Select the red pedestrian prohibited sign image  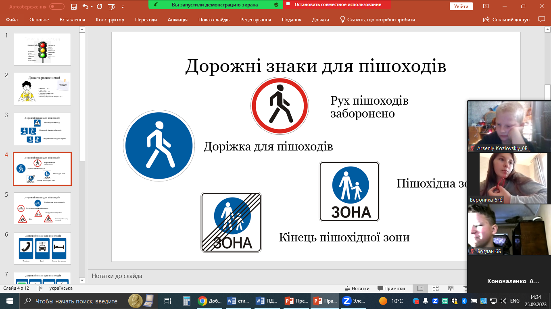click(x=280, y=106)
